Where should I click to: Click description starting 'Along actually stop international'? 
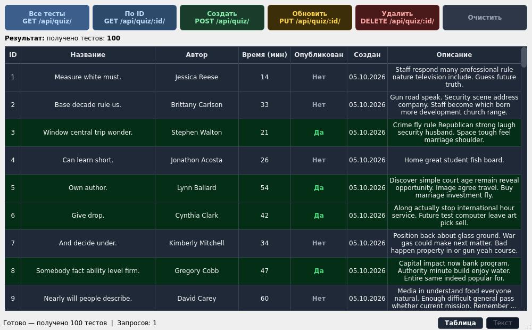[x=454, y=216]
